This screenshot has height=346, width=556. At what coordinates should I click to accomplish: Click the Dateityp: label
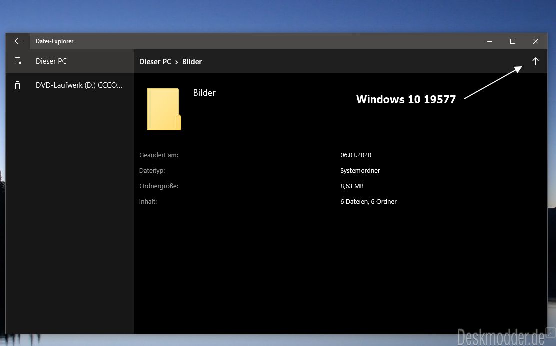[x=152, y=171]
